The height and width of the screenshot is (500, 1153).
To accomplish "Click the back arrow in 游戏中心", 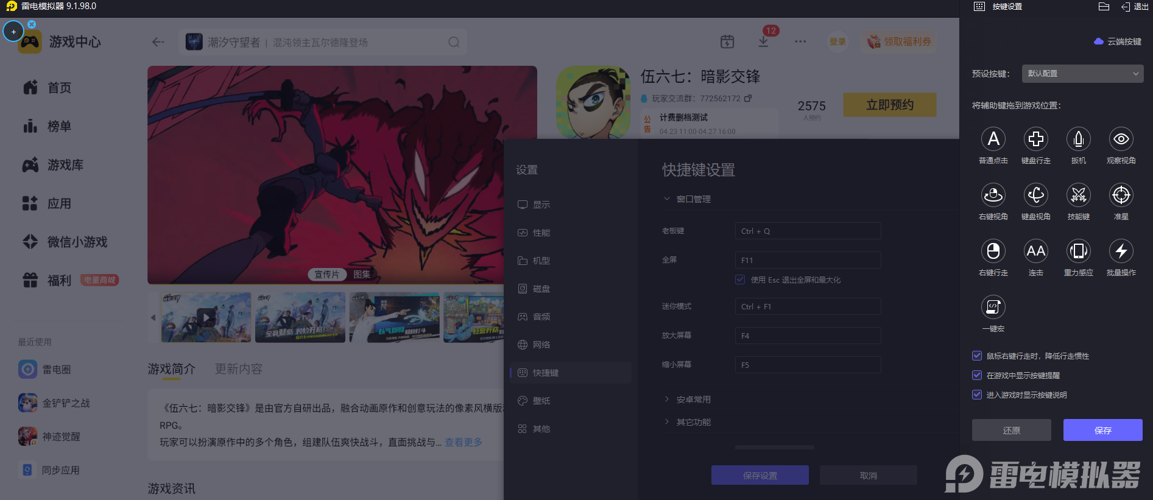I will click(x=158, y=42).
